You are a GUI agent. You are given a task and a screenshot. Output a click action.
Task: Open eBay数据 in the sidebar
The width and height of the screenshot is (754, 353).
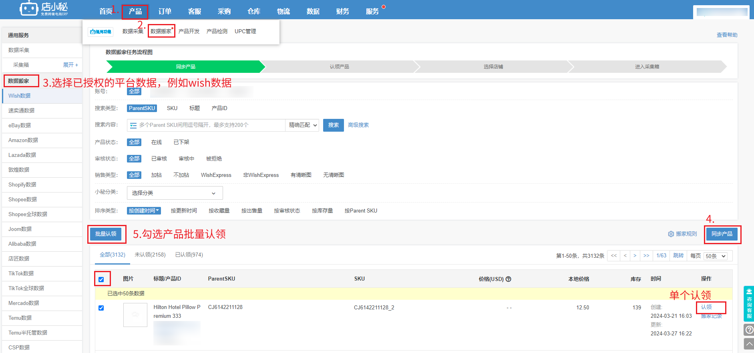[x=42, y=125]
